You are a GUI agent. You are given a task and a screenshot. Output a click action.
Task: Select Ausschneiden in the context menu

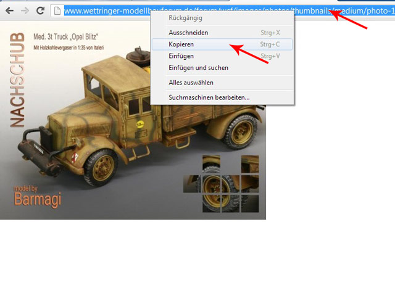point(222,33)
